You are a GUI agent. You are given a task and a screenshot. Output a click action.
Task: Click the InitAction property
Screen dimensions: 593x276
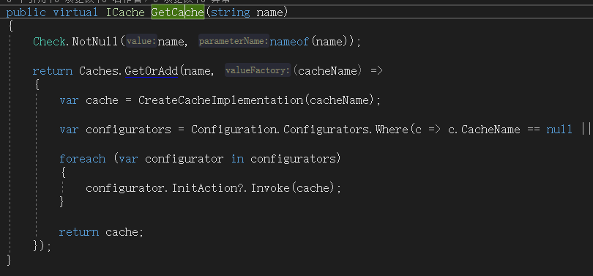[x=206, y=188]
